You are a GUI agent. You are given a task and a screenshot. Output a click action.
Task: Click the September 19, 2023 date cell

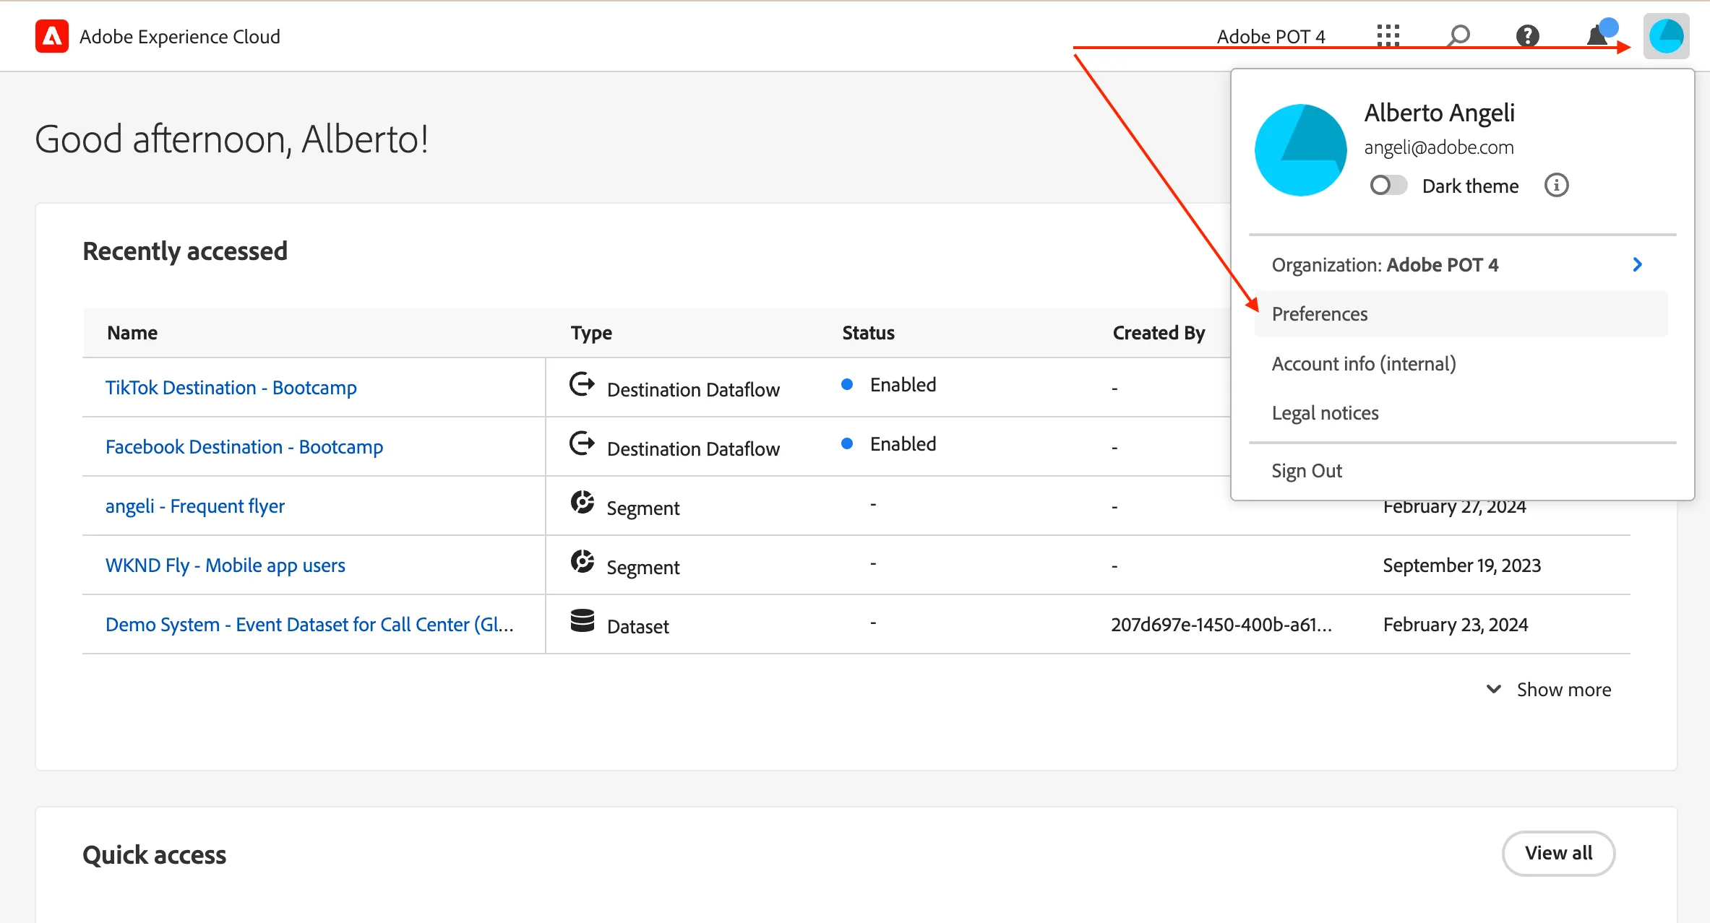(1461, 565)
